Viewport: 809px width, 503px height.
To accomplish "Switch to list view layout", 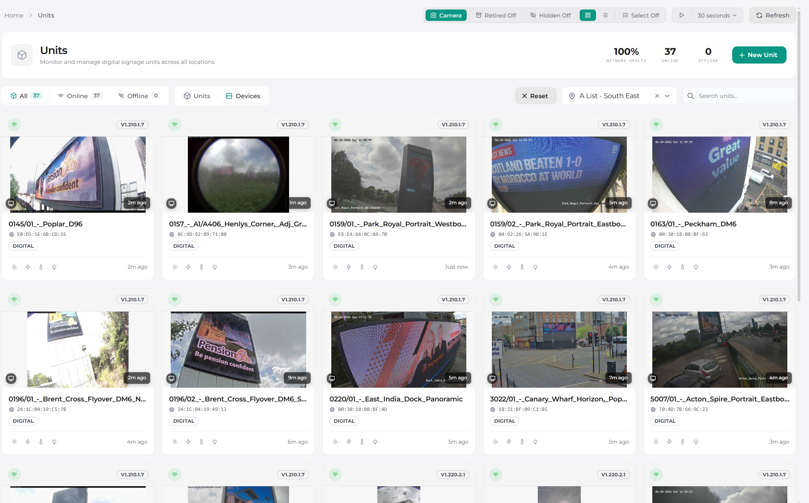I will coord(605,15).
